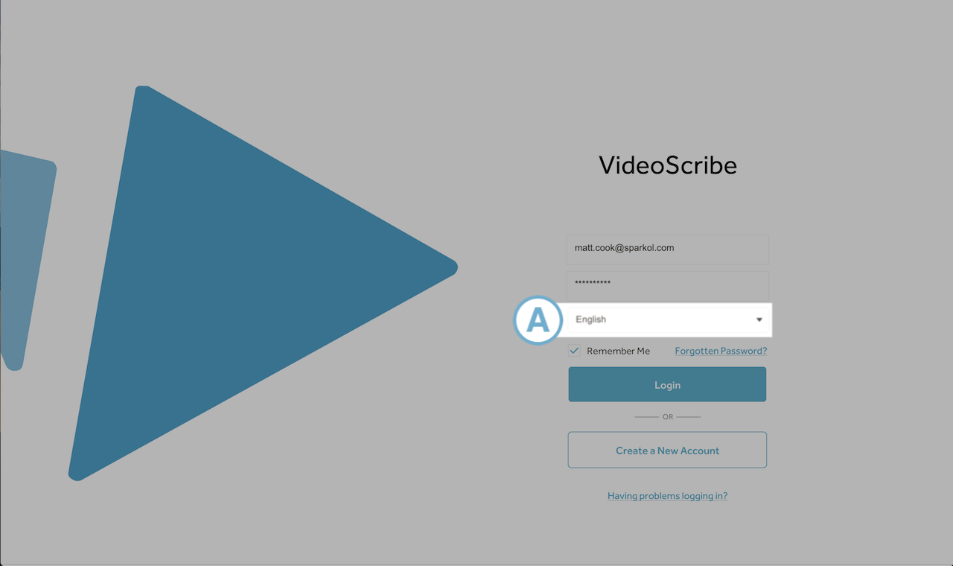Image resolution: width=953 pixels, height=566 pixels.
Task: Click the email field with matt.cook@sparkol.com
Action: (x=668, y=249)
